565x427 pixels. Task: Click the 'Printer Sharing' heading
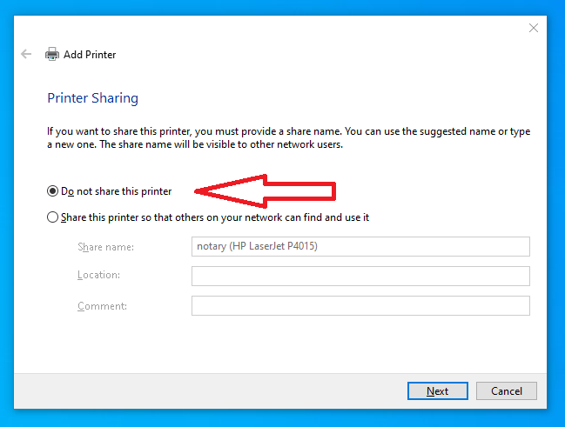click(x=92, y=98)
